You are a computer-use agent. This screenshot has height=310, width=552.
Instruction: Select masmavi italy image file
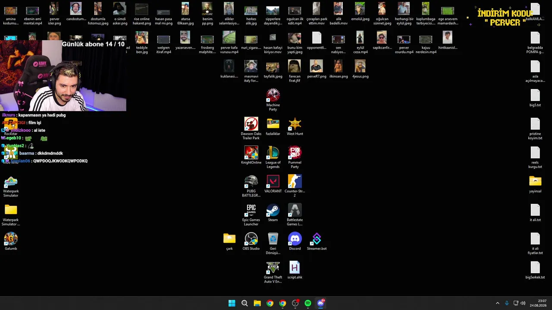coord(251,71)
